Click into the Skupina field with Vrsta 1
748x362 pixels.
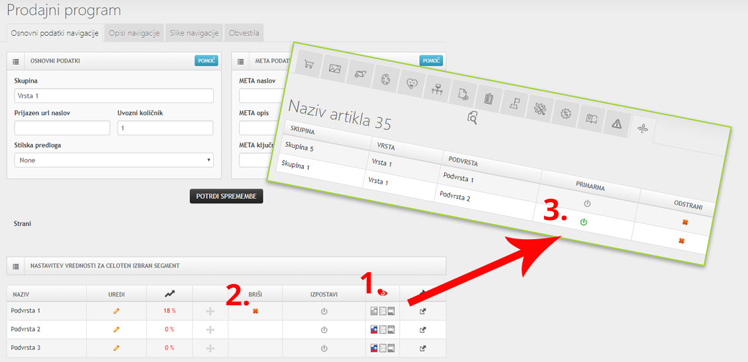114,96
